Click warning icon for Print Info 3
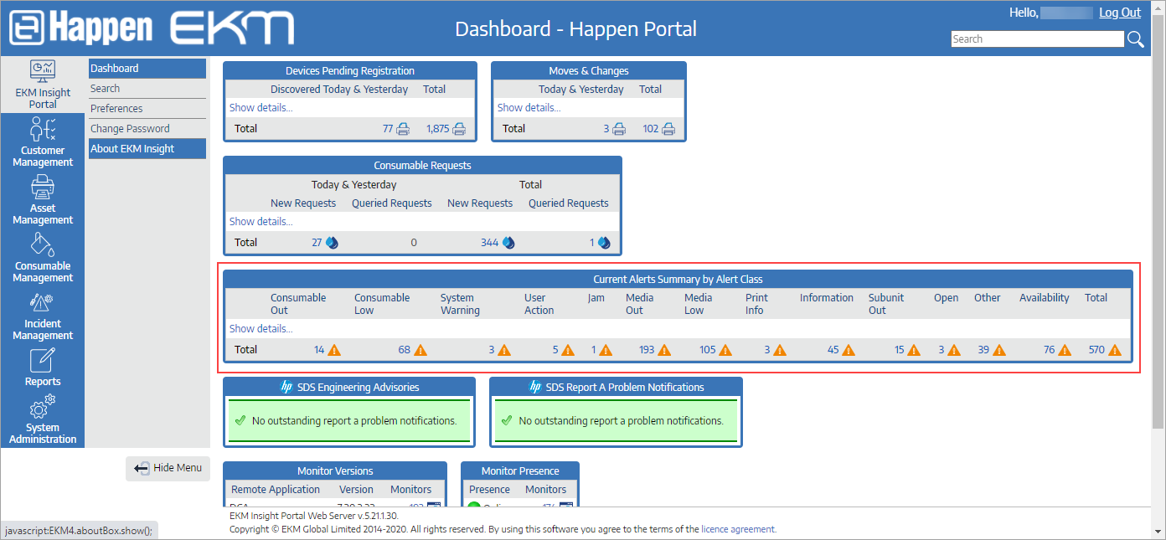The height and width of the screenshot is (540, 1166). pos(780,350)
